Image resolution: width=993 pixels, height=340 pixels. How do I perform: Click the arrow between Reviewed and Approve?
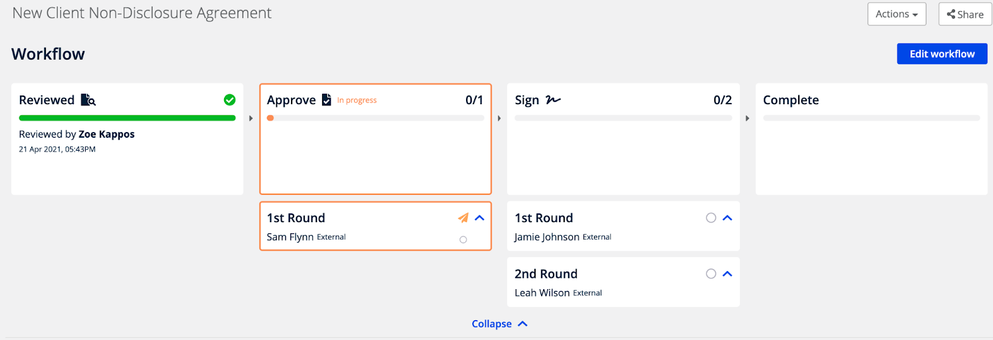[251, 118]
